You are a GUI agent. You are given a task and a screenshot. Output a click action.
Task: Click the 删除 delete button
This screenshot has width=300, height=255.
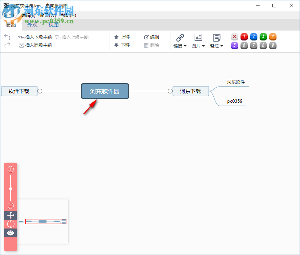pos(152,45)
